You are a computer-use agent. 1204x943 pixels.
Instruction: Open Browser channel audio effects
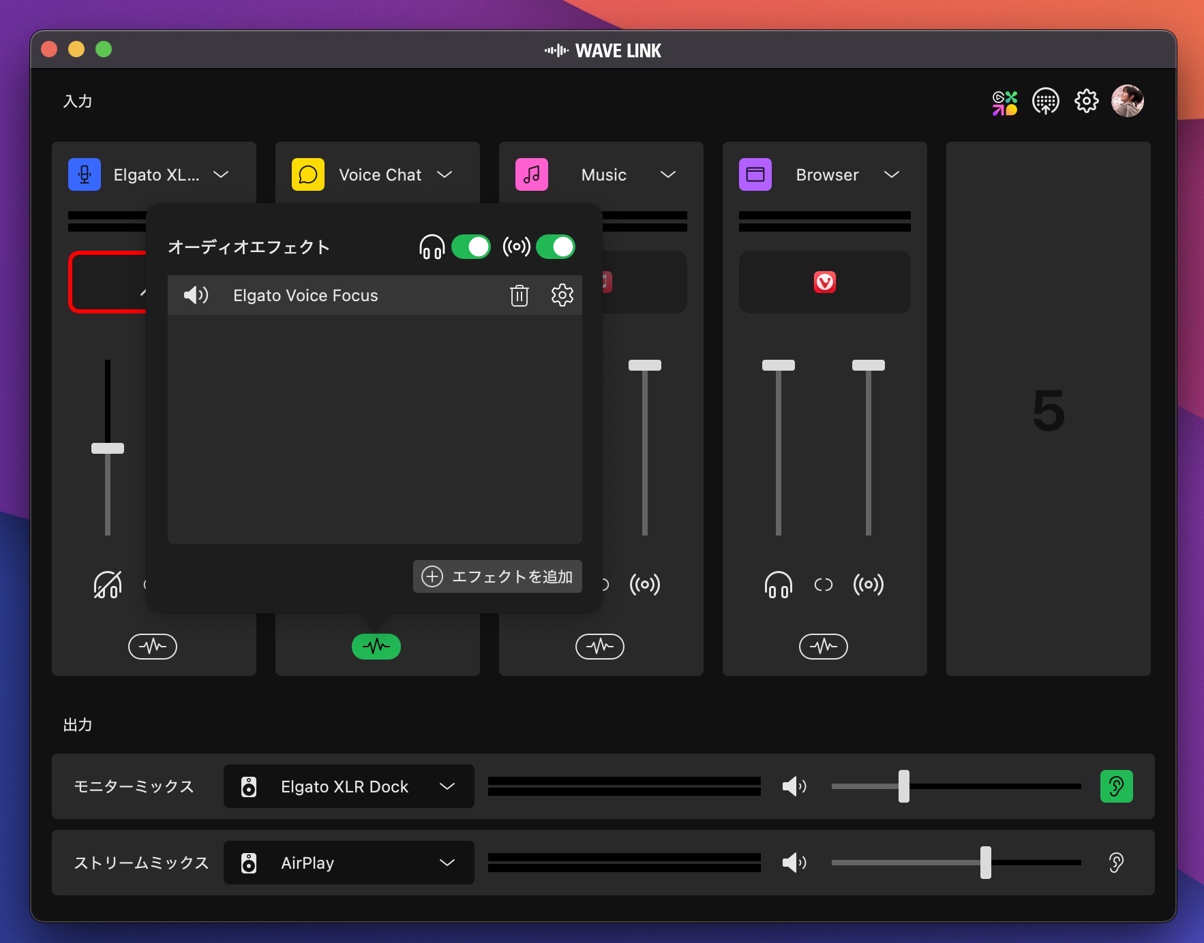(x=823, y=647)
